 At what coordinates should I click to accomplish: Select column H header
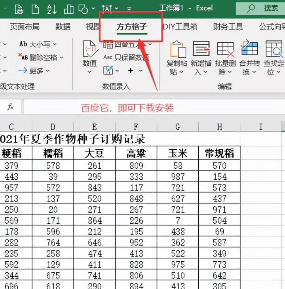[219, 127]
